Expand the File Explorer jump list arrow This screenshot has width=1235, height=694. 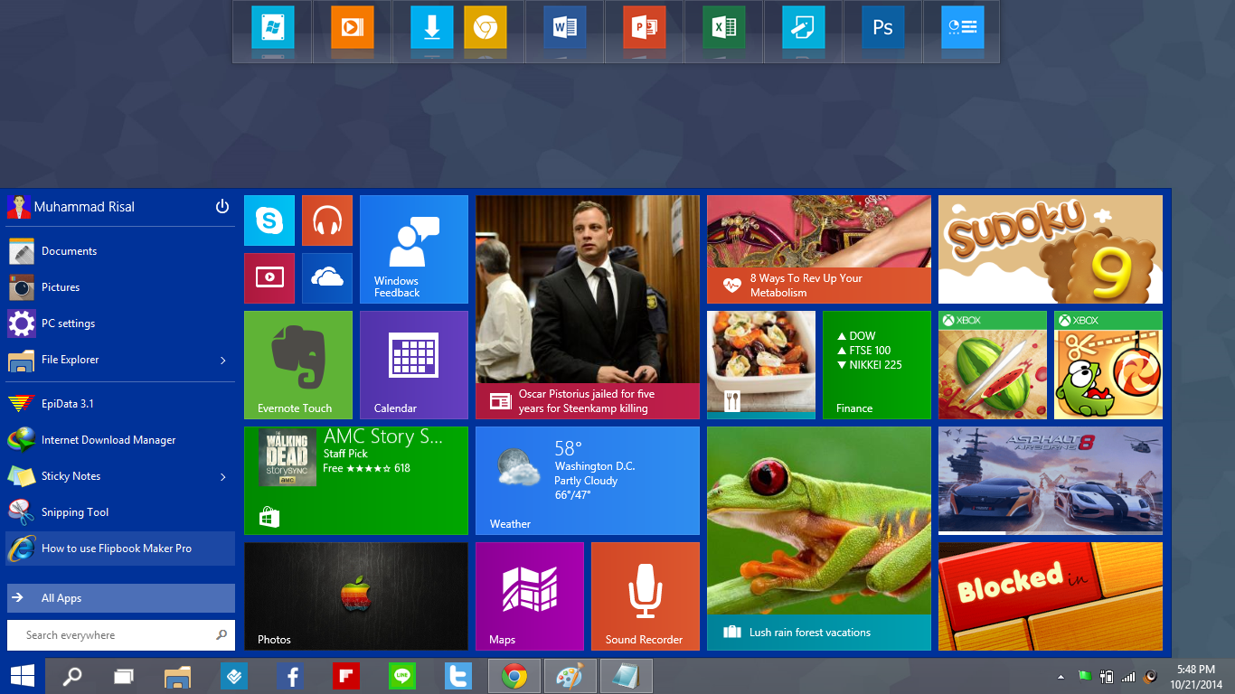tap(223, 361)
